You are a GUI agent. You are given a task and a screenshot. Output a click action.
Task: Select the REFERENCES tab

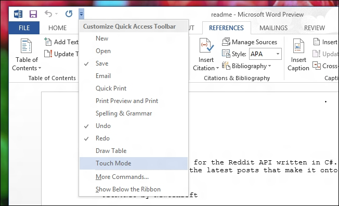tap(226, 28)
